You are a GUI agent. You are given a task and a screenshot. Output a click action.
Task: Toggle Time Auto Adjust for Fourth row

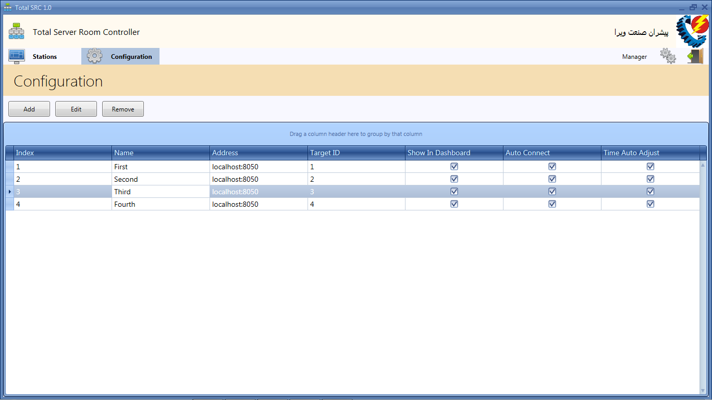[650, 204]
